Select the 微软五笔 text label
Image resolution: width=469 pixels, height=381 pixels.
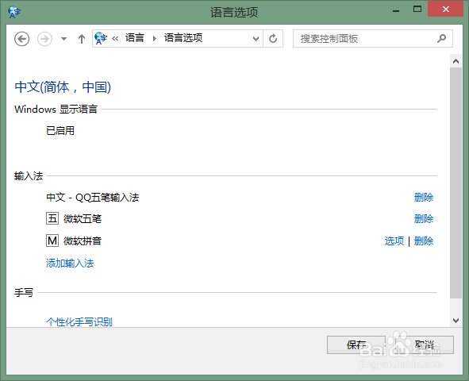click(83, 219)
